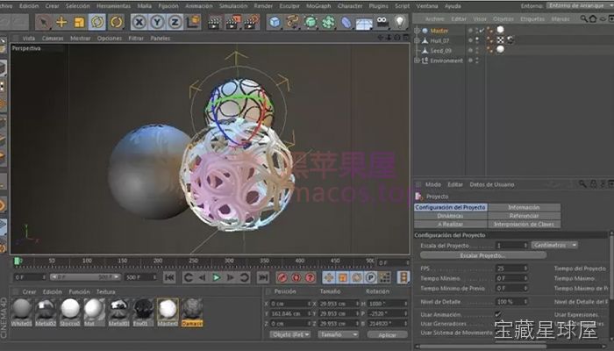Add a camera object icon

[382, 22]
